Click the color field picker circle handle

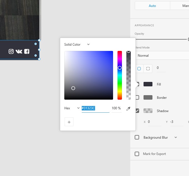73,88
